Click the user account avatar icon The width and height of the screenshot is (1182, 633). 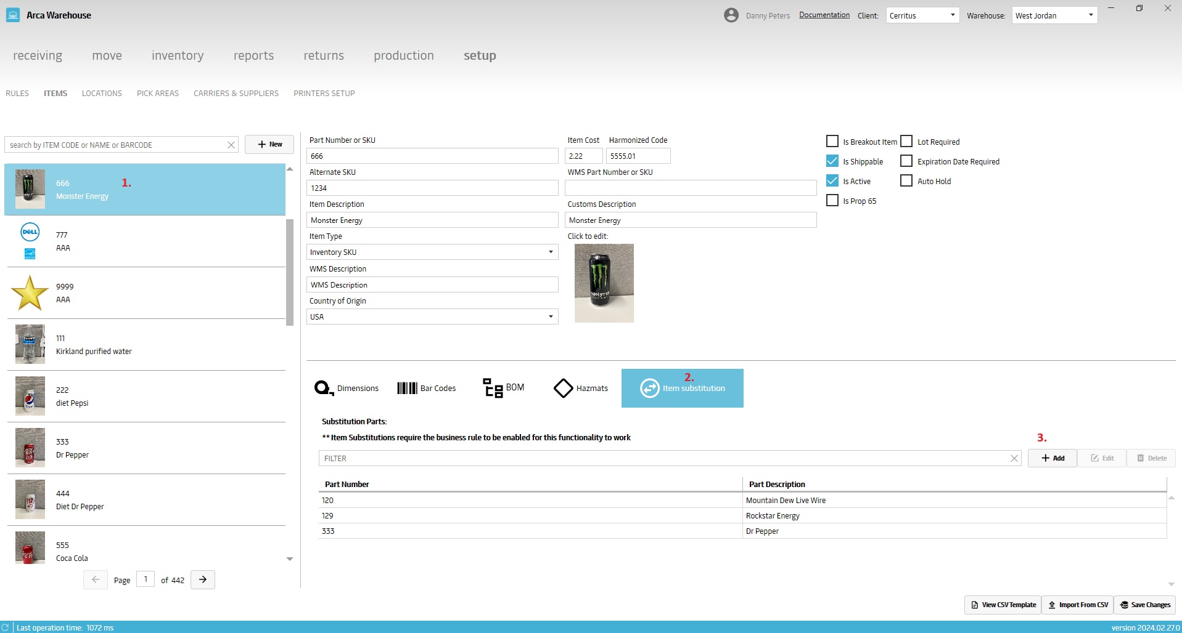(731, 15)
